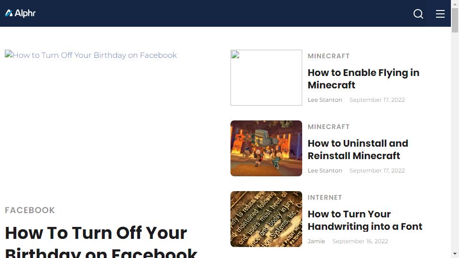459x258 pixels.
Task: Open the handwriting font article thumbnail
Action: (x=266, y=219)
